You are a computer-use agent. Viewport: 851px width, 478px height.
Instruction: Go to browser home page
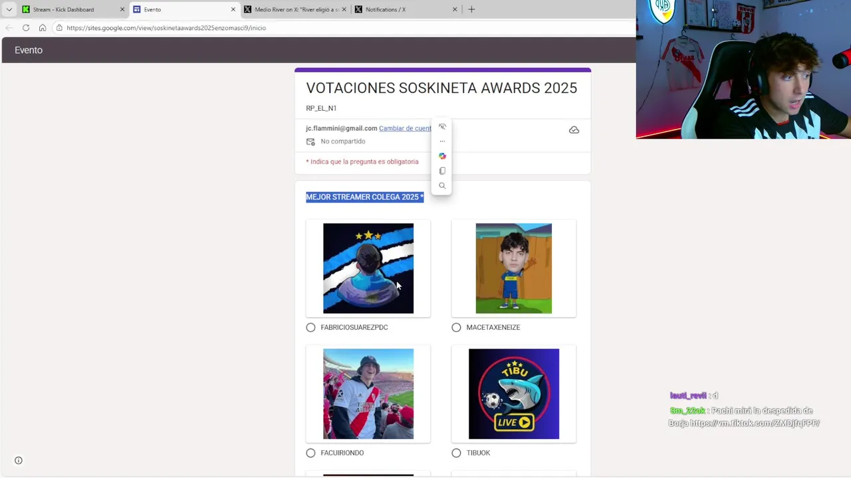point(43,28)
